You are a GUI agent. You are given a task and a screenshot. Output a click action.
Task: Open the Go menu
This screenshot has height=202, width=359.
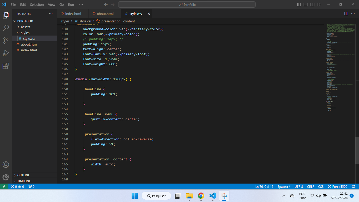62,4
